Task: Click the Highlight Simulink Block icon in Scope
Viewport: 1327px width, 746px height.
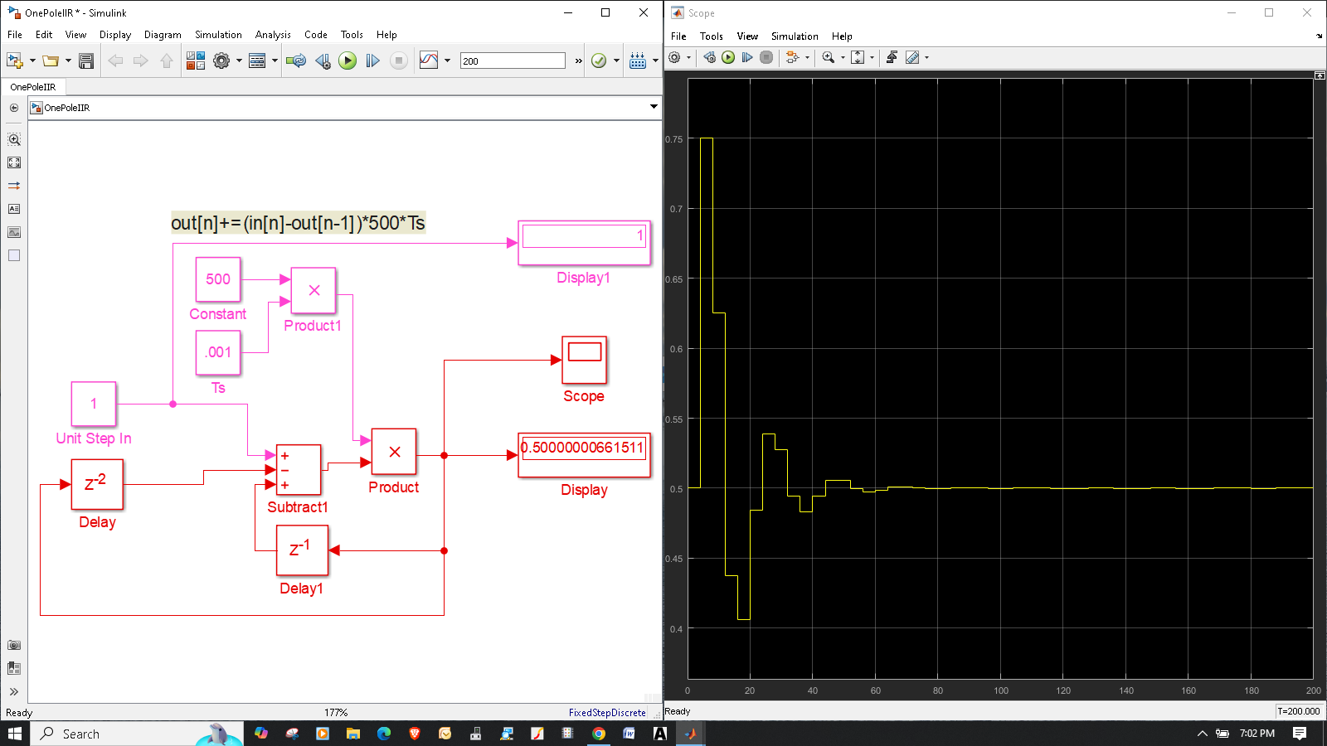Action: [x=792, y=57]
